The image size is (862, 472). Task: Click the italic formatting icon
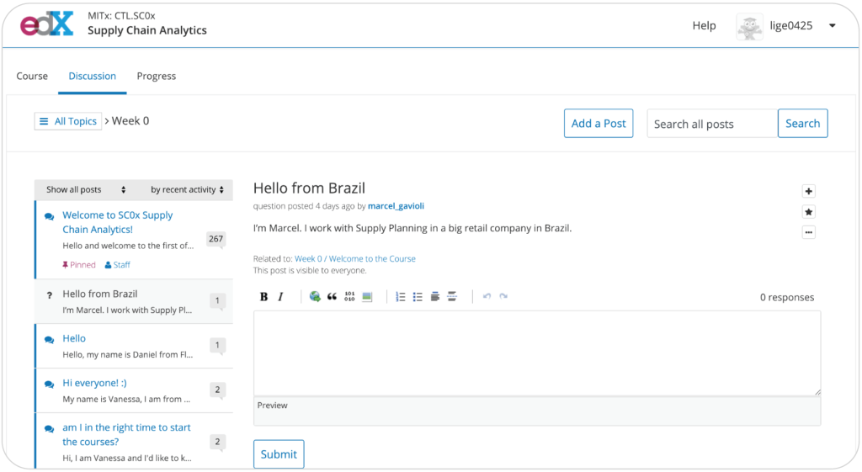[280, 297]
